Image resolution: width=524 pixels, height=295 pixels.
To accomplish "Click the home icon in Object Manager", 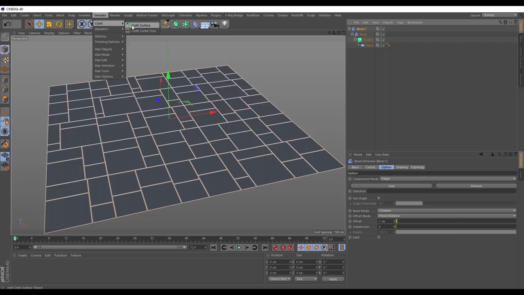I will 505,22.
